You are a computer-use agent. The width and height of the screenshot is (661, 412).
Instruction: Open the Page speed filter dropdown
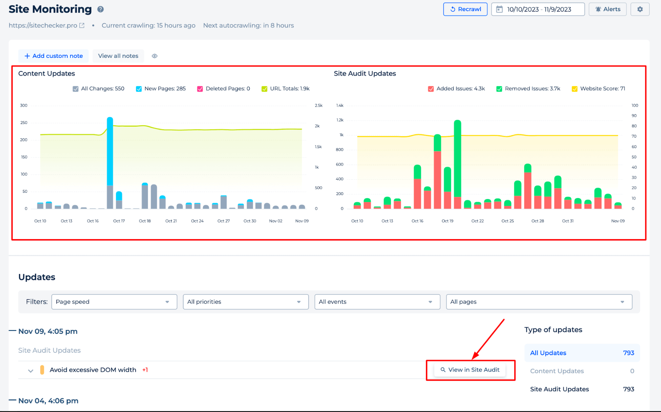tap(112, 302)
